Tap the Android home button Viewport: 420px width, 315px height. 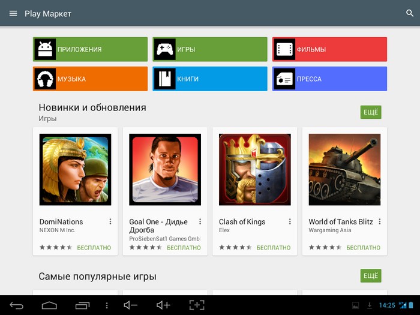click(x=49, y=305)
